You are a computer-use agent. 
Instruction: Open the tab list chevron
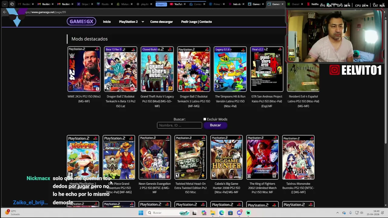[x=5, y=4]
